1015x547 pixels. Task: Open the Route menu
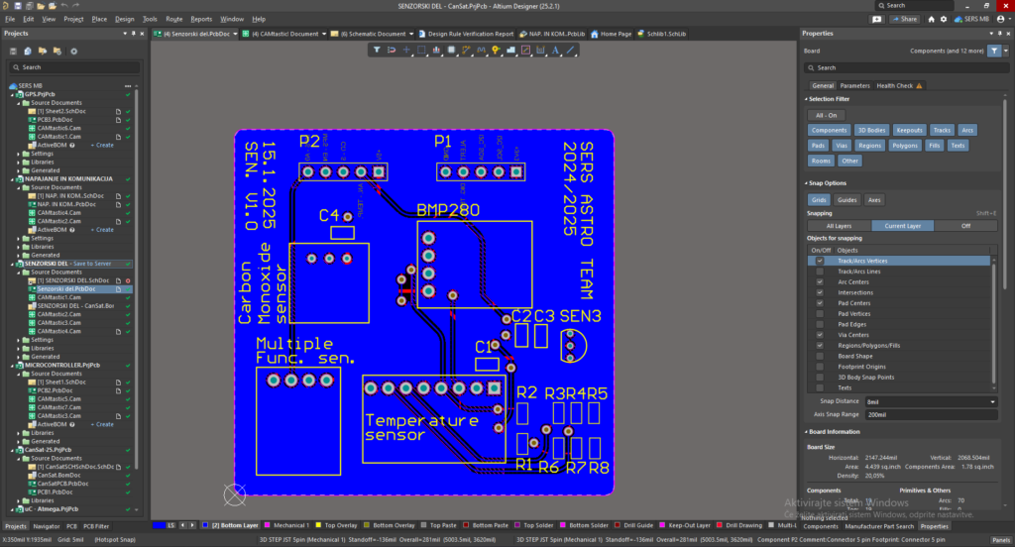click(173, 19)
